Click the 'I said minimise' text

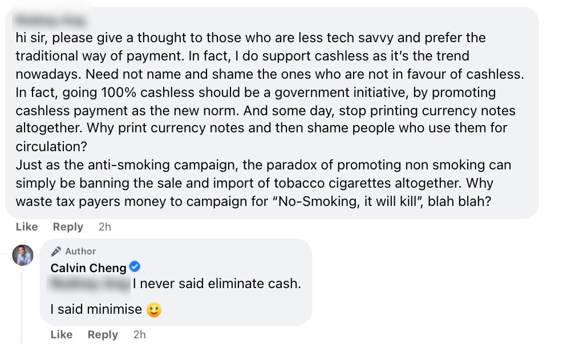click(96, 310)
